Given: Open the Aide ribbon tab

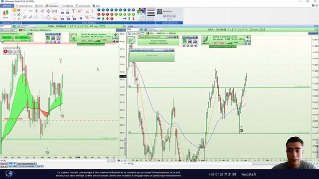Looking at the screenshot, I should [96, 6].
